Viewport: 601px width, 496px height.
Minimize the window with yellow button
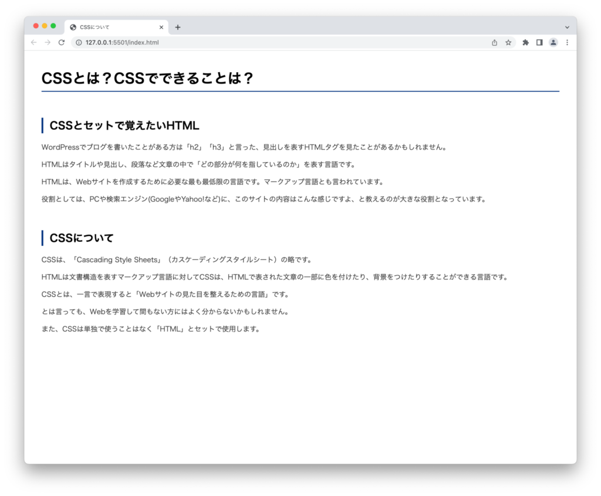pos(45,26)
